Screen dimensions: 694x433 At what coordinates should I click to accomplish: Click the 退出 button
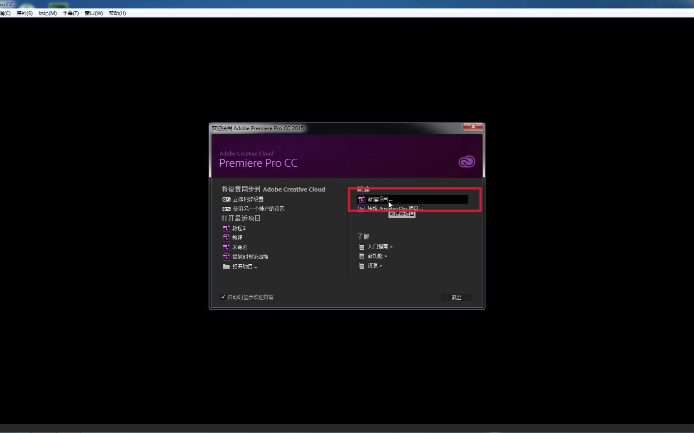(456, 298)
